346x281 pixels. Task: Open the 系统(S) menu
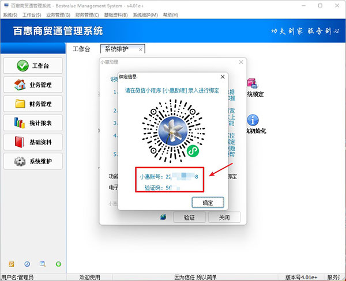(x=10, y=15)
